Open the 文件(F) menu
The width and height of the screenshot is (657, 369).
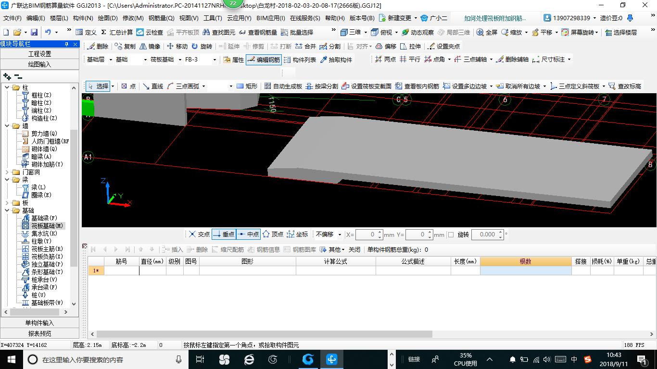(x=13, y=18)
